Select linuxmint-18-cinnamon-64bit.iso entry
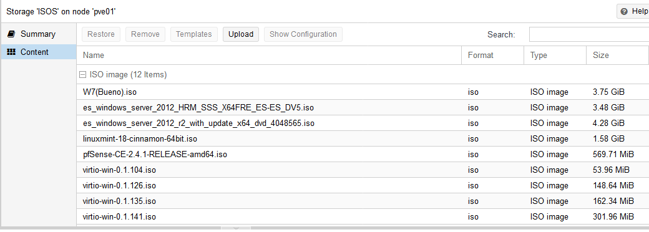Viewport: 649px width, 232px height. 363,138
